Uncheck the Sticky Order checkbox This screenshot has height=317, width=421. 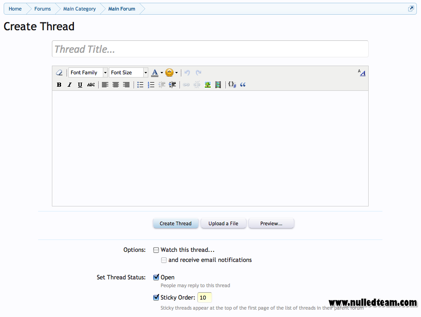[156, 297]
